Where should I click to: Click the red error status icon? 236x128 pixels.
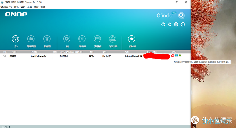173,56
